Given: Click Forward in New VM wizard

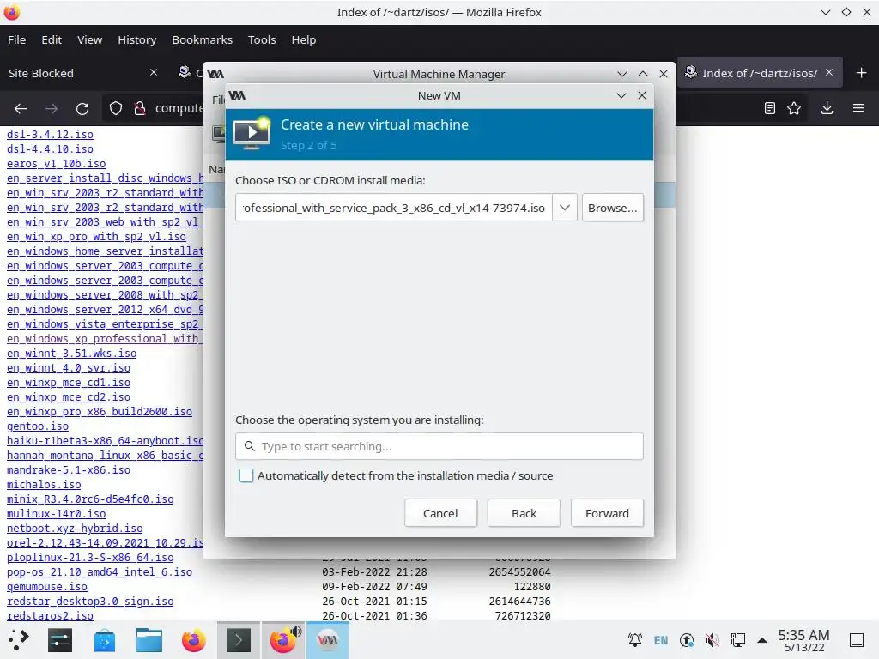Looking at the screenshot, I should pyautogui.click(x=607, y=513).
